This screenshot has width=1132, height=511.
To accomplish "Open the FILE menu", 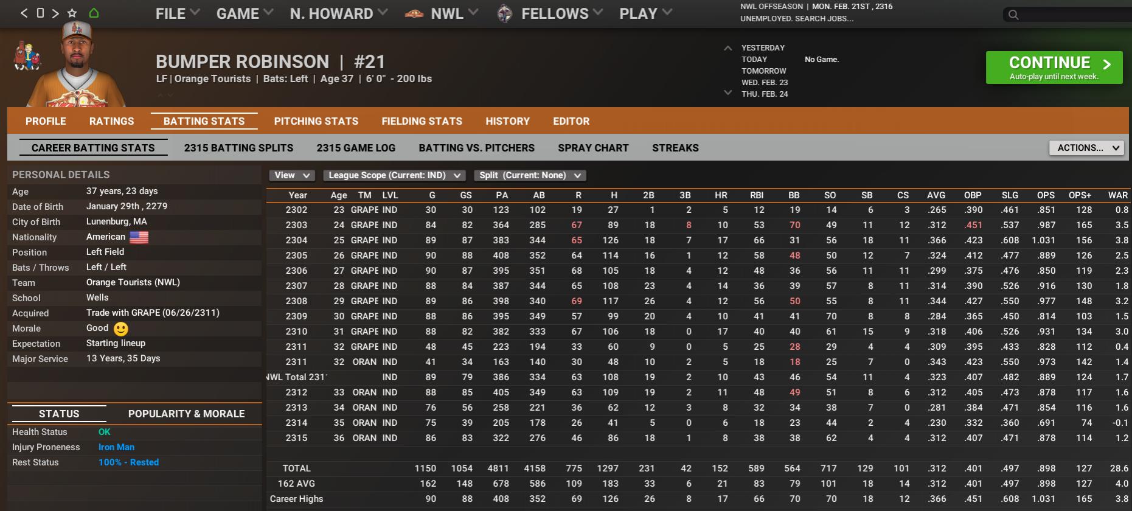I will (x=177, y=13).
